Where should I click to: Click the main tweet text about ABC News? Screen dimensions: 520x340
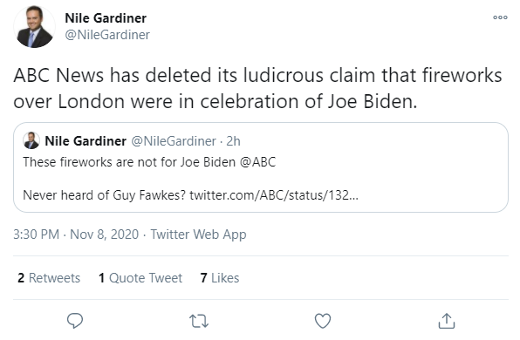(x=257, y=88)
